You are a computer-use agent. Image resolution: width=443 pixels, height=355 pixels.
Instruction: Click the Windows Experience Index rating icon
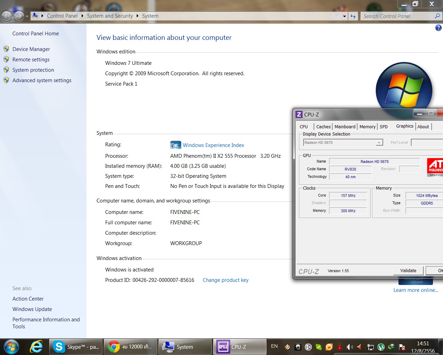click(175, 145)
